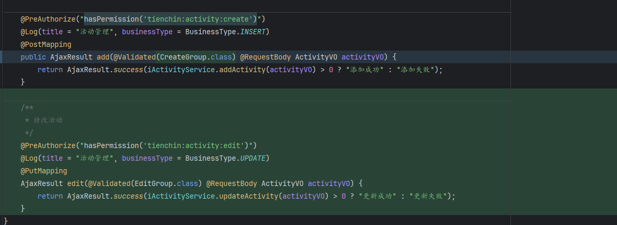Click the add method name
The width and height of the screenshot is (617, 225).
[103, 57]
